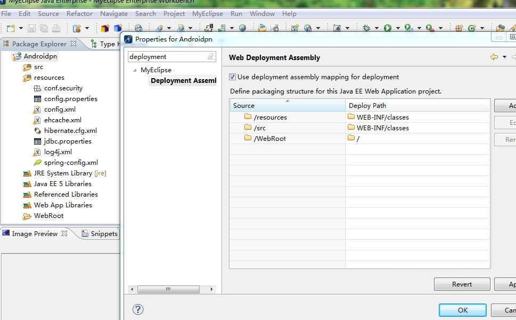Click the Save All toolbar icon
Image resolution: width=516 pixels, height=320 pixels.
pyautogui.click(x=44, y=28)
